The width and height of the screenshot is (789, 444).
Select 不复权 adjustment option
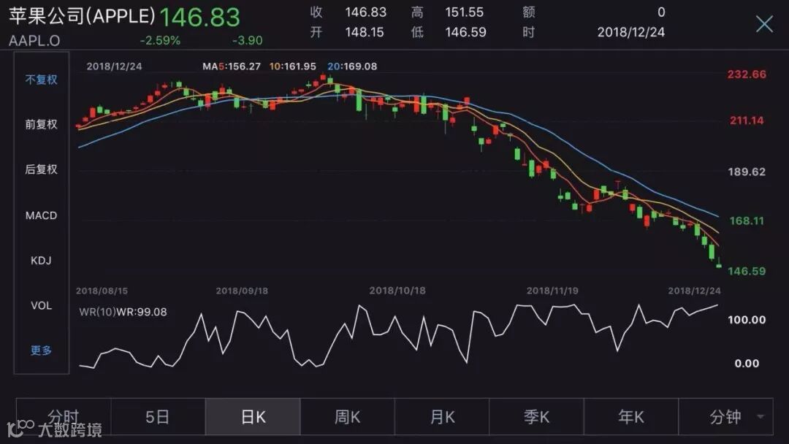coord(41,80)
